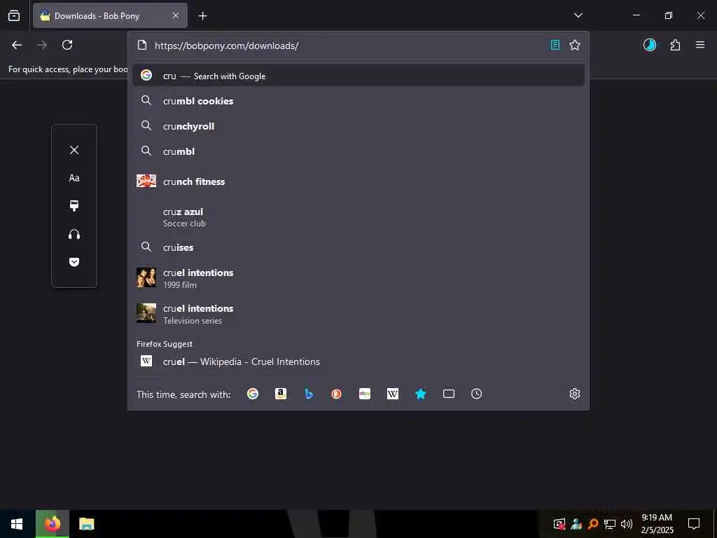The height and width of the screenshot is (538, 717).
Task: Go back to the previous page
Action: (17, 45)
